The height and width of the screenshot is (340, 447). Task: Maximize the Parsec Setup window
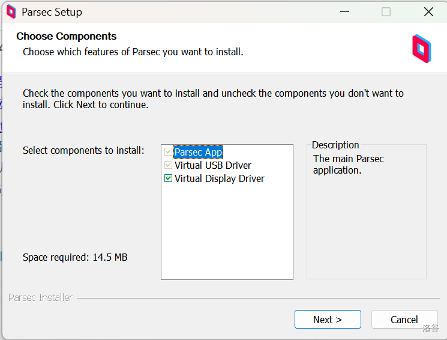click(386, 11)
